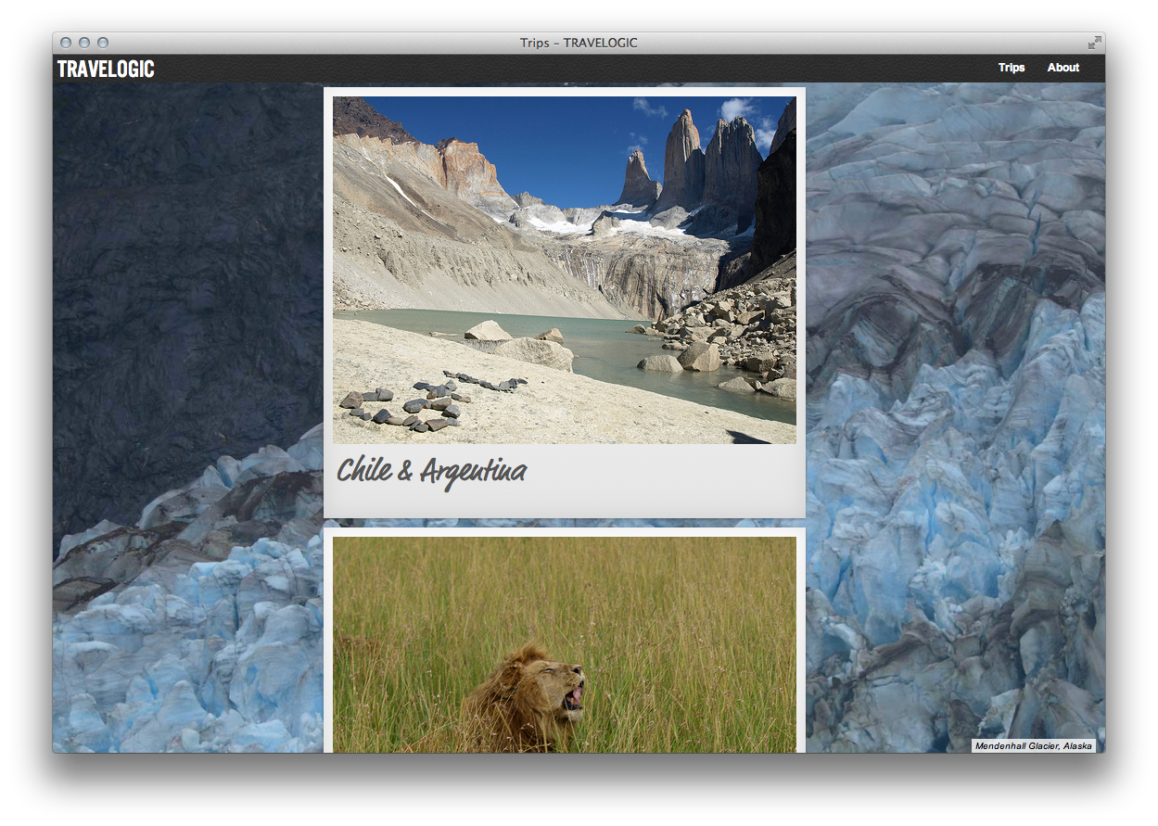Open the lion in grassland photo
Image resolution: width=1158 pixels, height=826 pixels.
[564, 645]
